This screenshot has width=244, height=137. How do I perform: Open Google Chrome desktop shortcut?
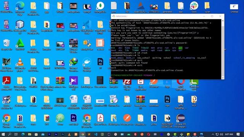6,121
